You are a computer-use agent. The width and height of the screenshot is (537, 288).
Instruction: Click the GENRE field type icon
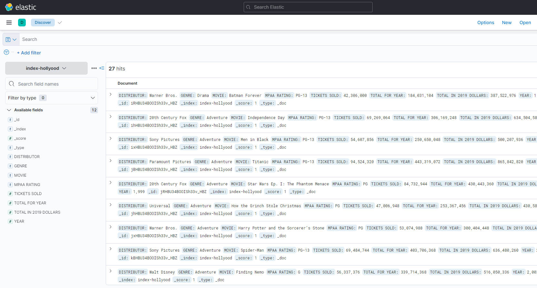[10, 166]
